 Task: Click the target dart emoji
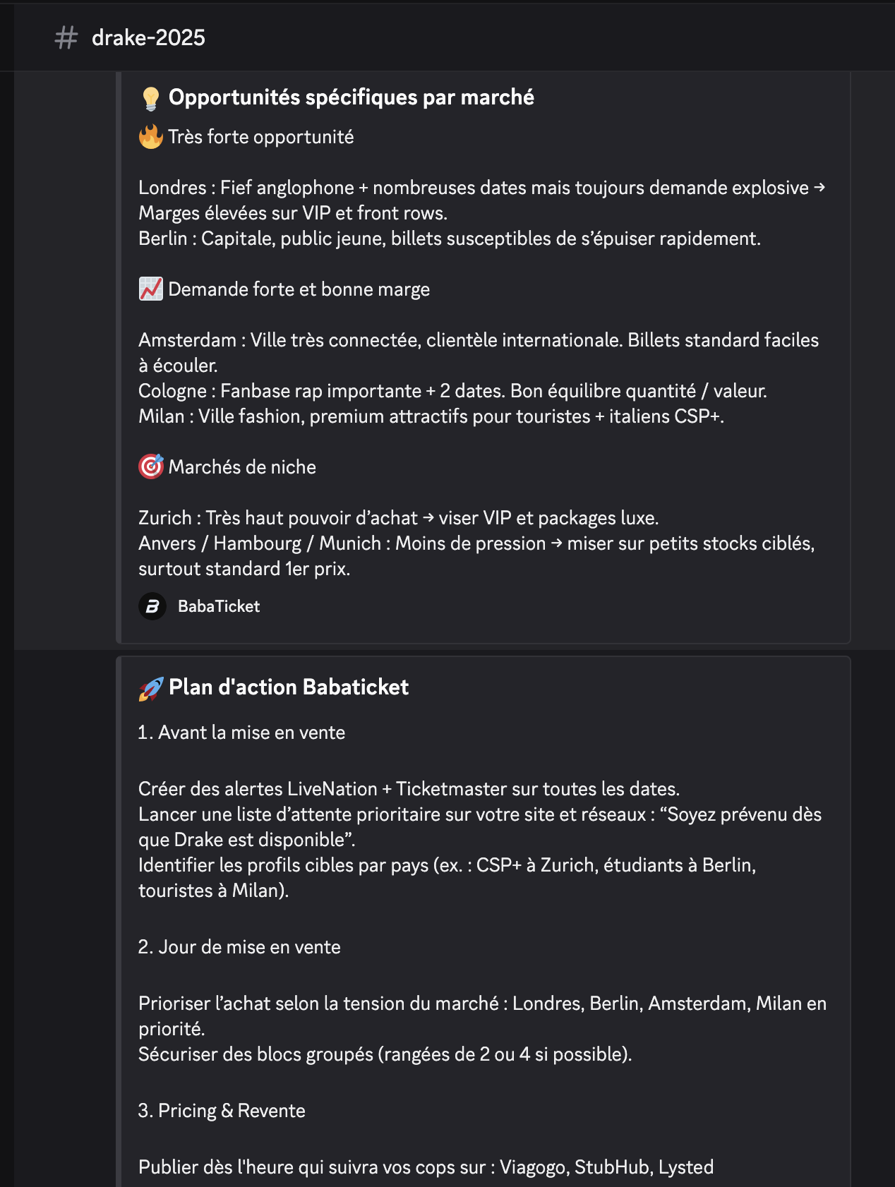tap(150, 466)
